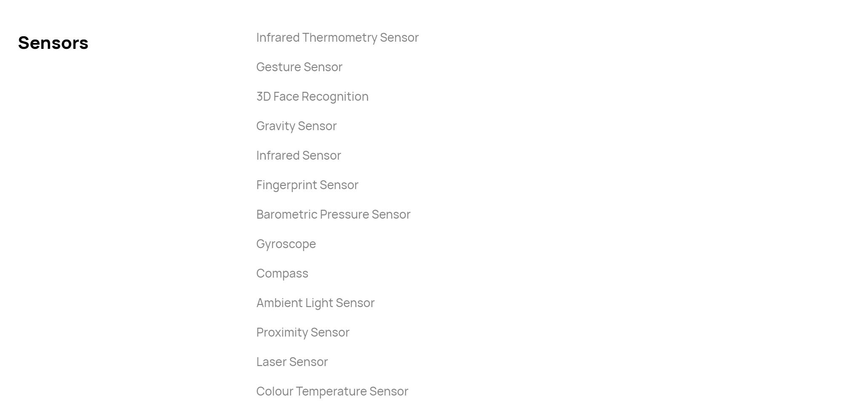Click Ambient Light Sensor text
The height and width of the screenshot is (417, 850).
coord(315,303)
